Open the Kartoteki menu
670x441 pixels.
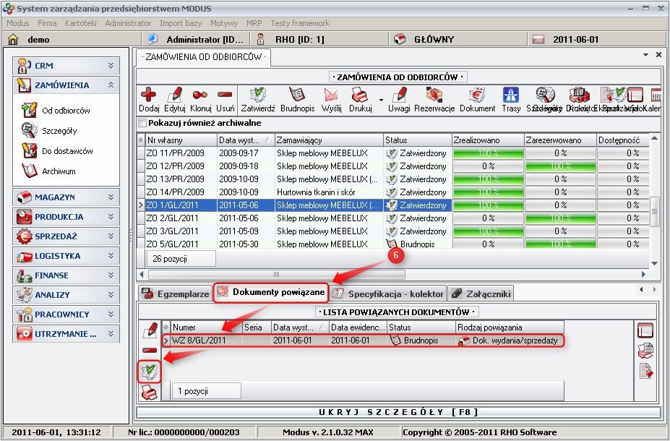[80, 23]
